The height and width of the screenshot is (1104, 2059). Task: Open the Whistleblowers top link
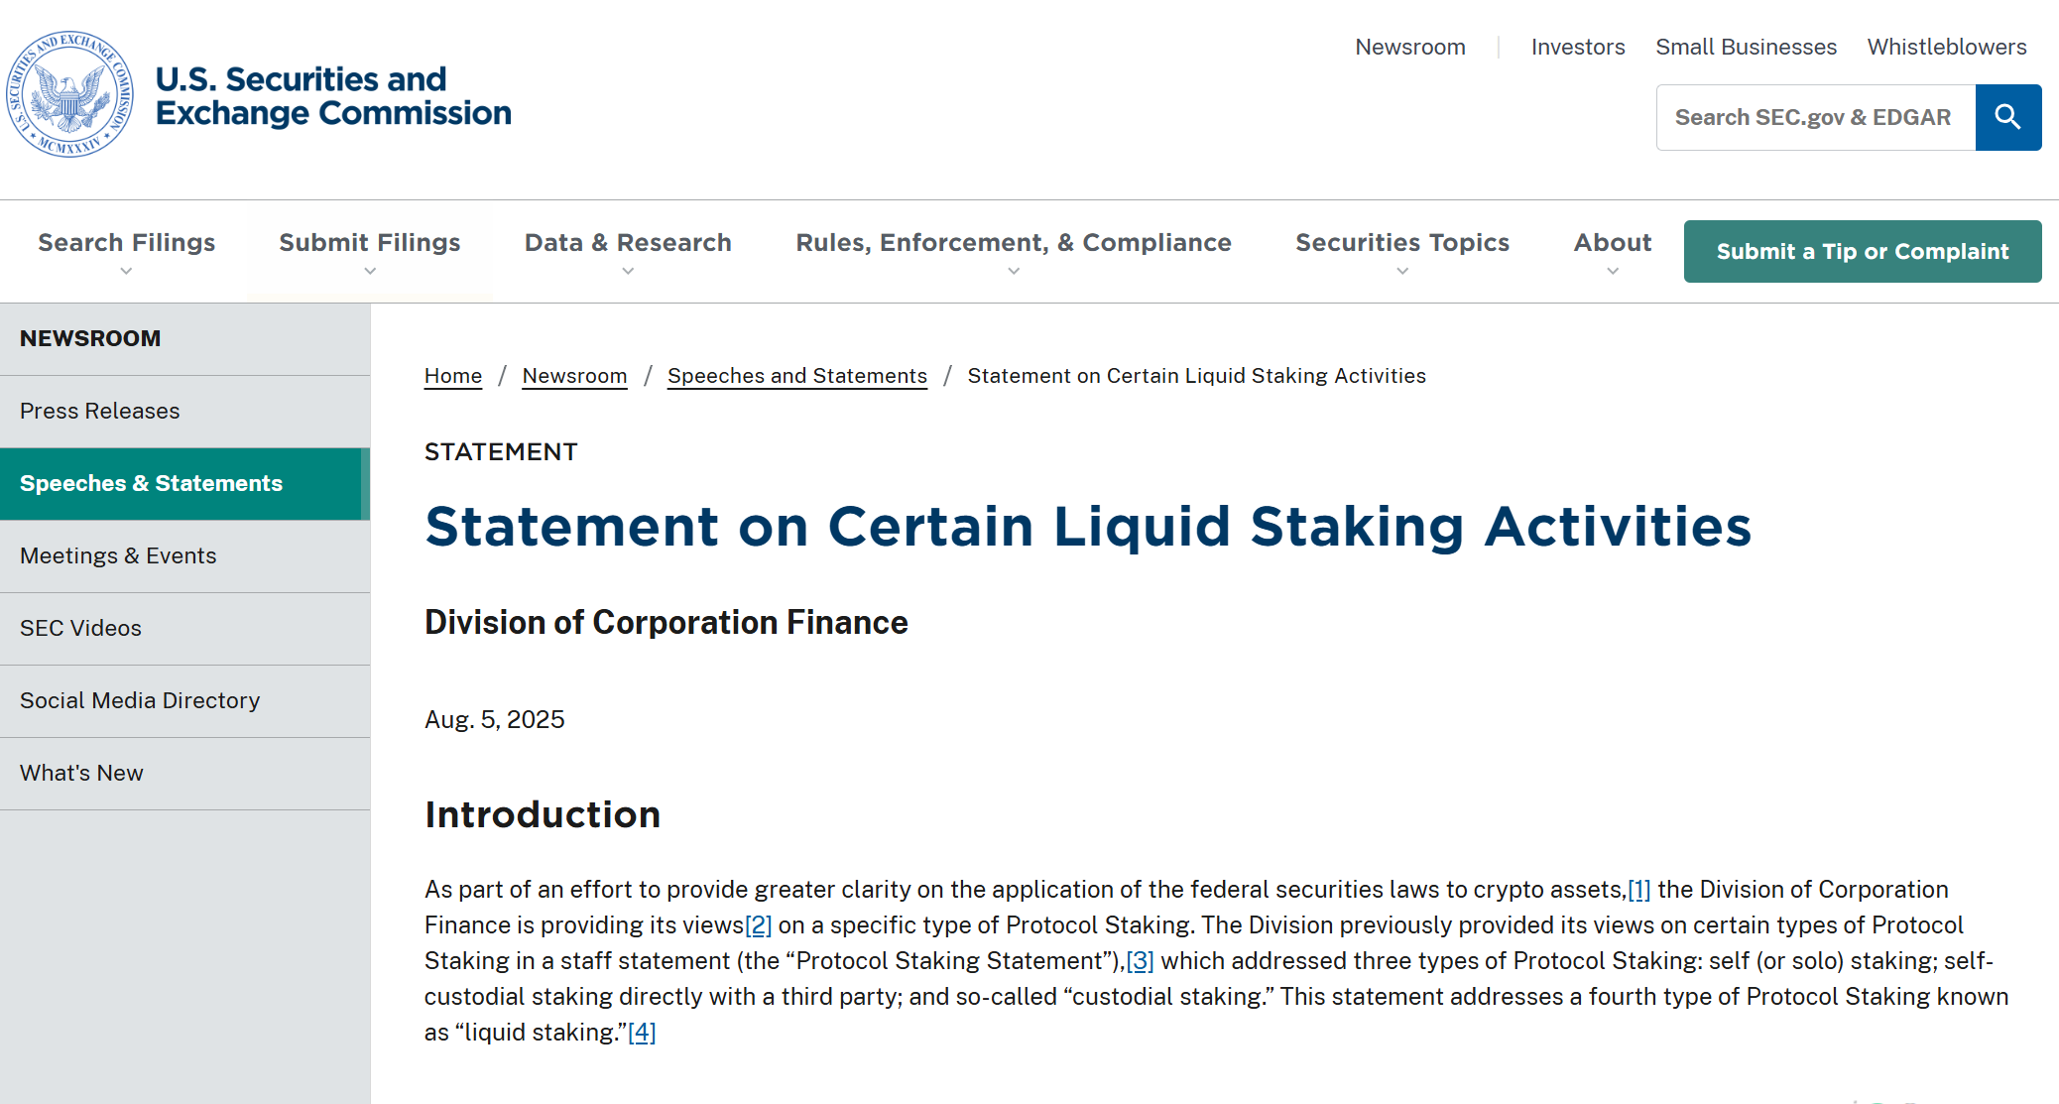1947,47
